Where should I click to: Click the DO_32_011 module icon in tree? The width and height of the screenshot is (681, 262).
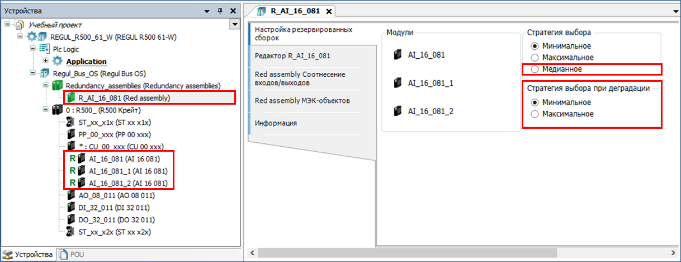coord(70,219)
